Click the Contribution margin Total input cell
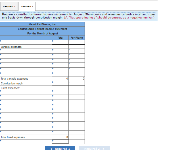The height and width of the screenshot is (152, 182). pyautogui.click(x=60, y=83)
